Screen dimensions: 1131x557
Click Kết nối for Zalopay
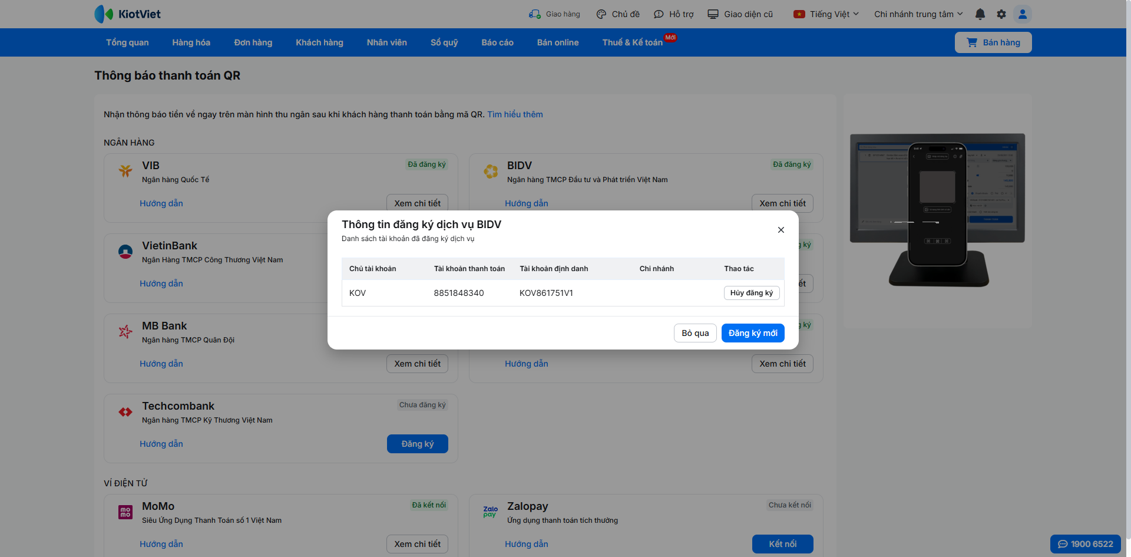coord(783,544)
